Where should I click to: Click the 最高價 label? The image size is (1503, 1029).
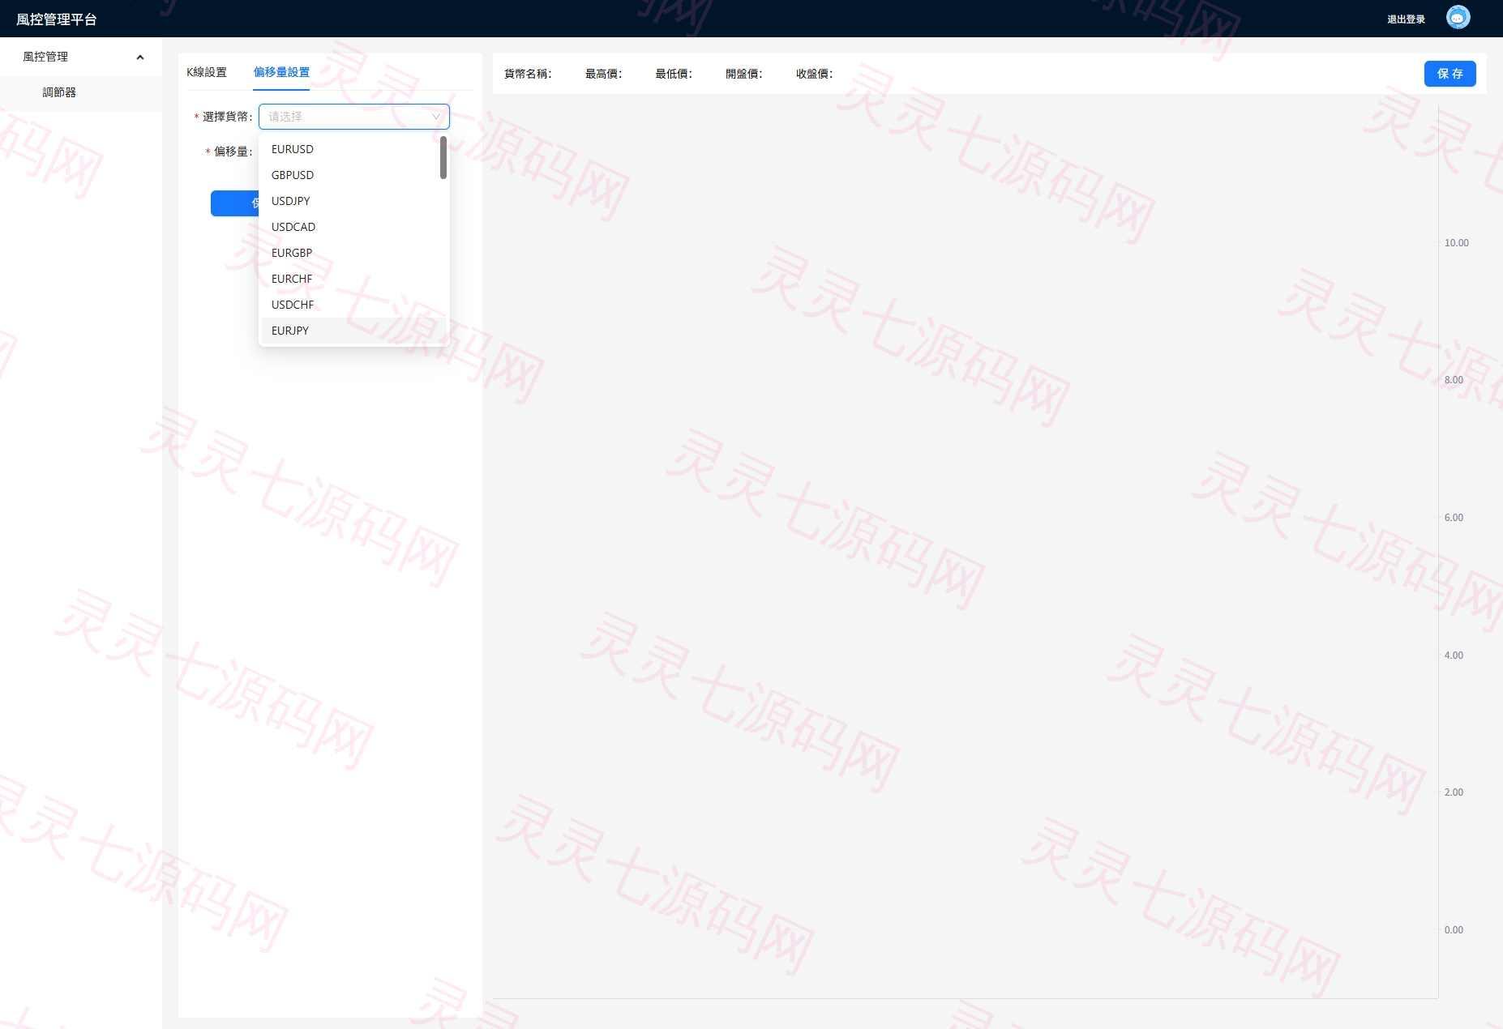pyautogui.click(x=604, y=74)
